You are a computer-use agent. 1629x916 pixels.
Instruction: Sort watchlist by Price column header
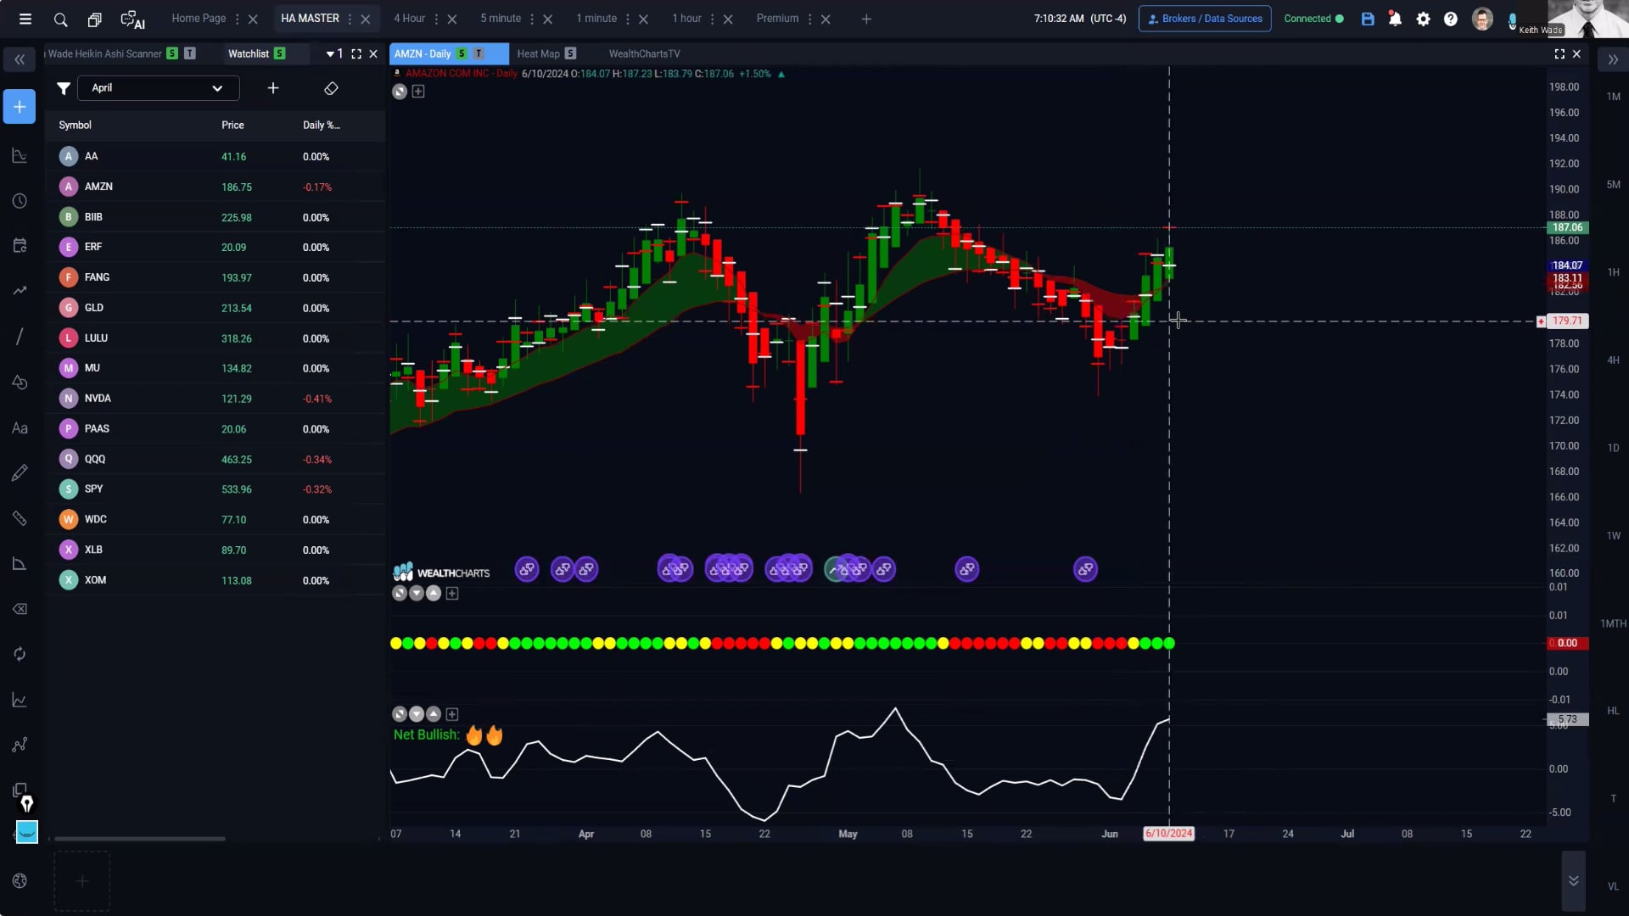point(232,125)
